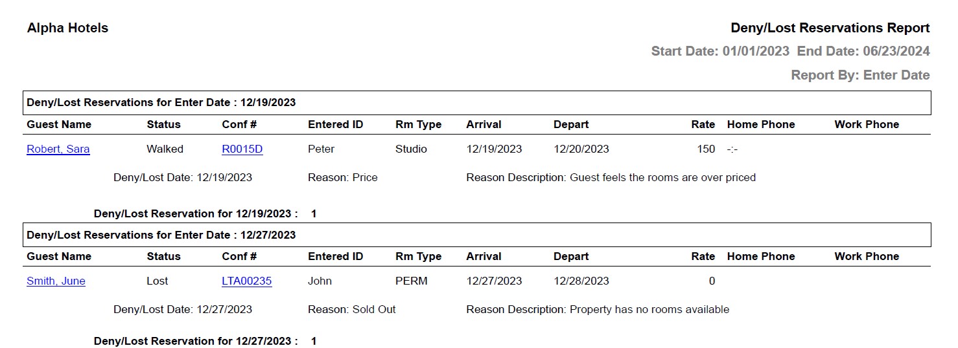Select the Enter Date 12/27/2023 section header

(161, 235)
